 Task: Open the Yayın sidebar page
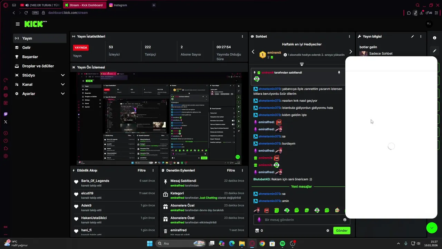pos(40,38)
